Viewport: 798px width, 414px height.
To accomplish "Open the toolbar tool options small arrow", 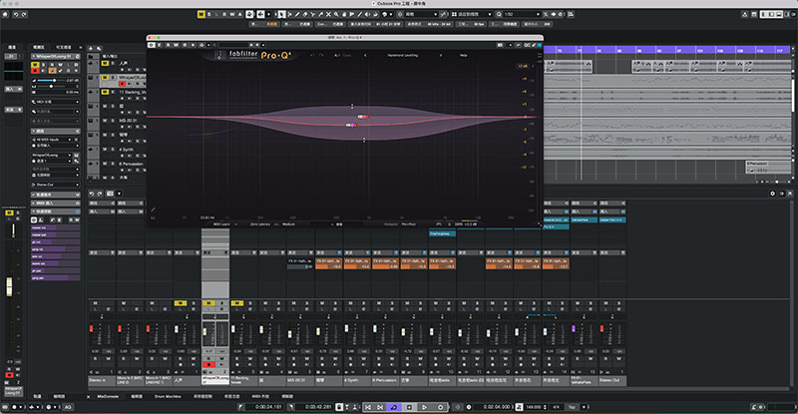I will click(268, 14).
